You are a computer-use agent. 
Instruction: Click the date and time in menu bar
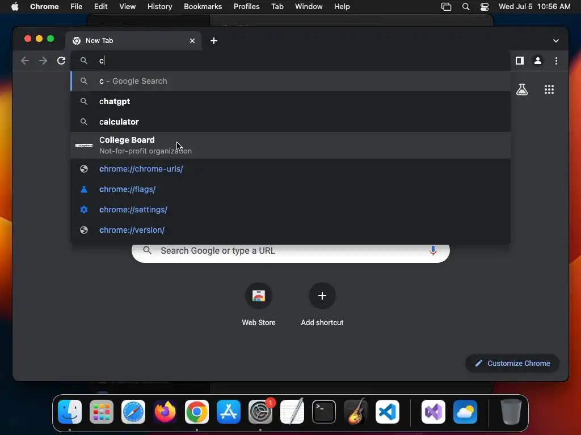(x=534, y=7)
